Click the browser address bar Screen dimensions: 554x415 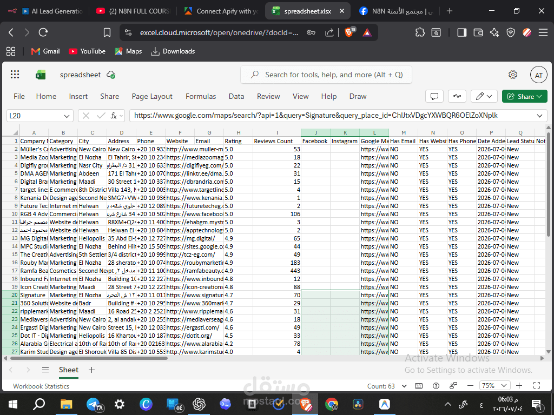pos(219,32)
